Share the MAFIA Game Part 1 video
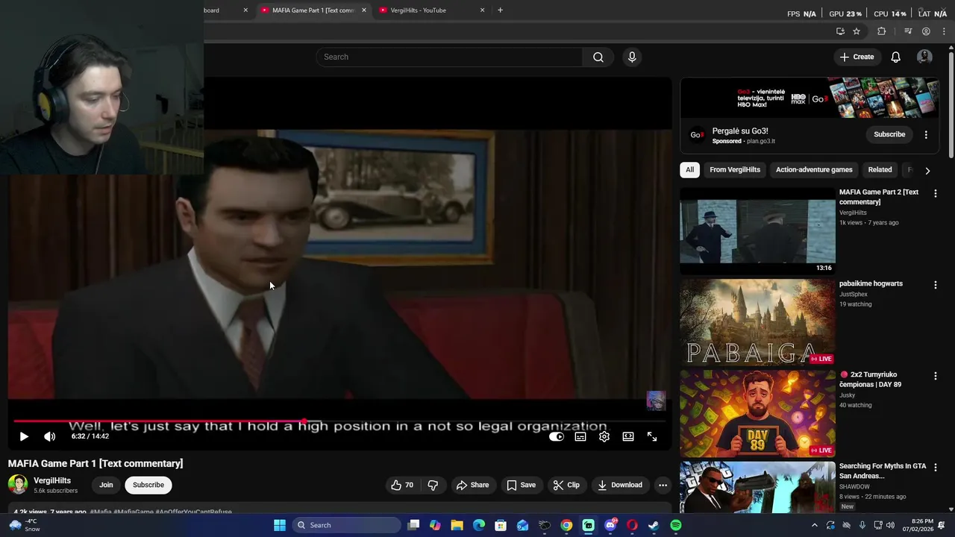This screenshot has height=537, width=955. pyautogui.click(x=472, y=485)
